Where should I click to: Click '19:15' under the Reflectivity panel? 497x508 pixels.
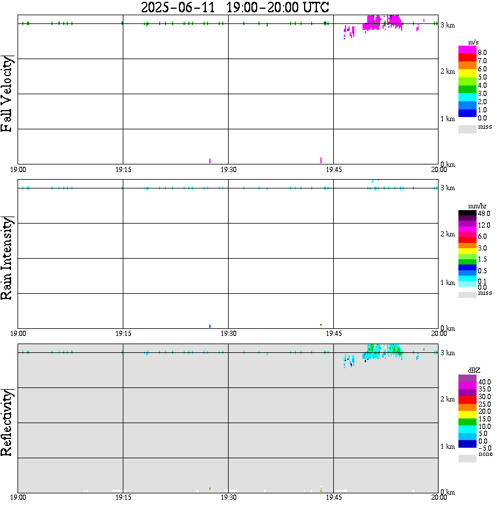pyautogui.click(x=123, y=497)
